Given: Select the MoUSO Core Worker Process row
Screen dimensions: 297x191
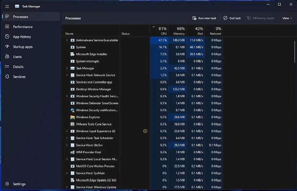Looking at the screenshot, I should point(143,166).
